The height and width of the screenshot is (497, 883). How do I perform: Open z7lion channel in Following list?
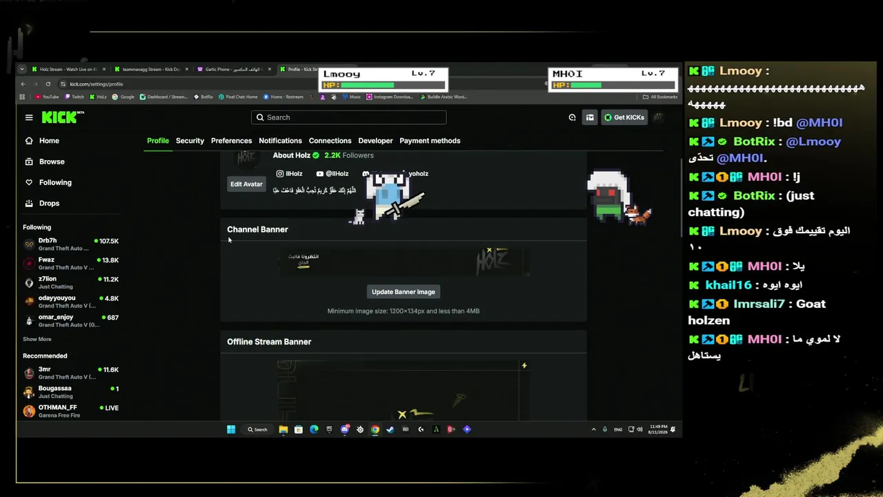click(x=71, y=283)
